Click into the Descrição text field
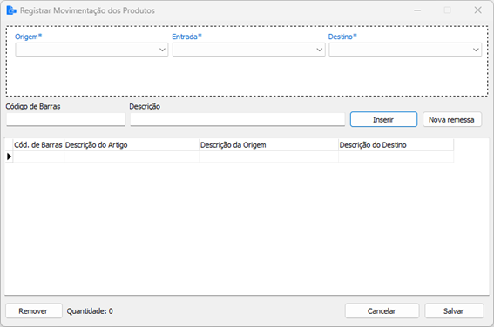 tap(238, 119)
